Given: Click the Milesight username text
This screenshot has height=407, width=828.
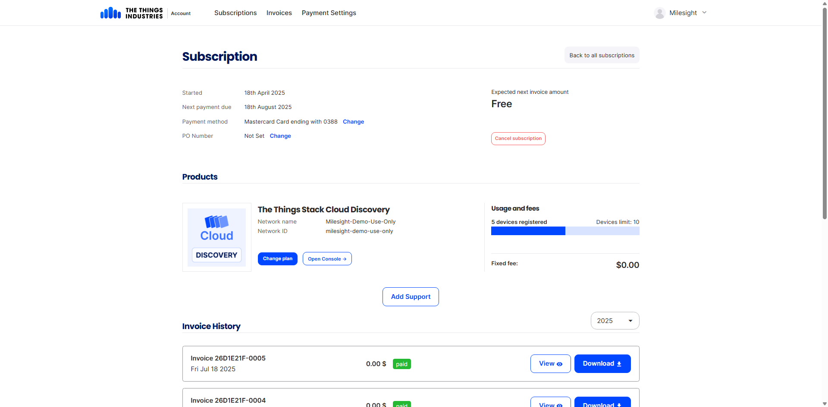Looking at the screenshot, I should (x=683, y=13).
